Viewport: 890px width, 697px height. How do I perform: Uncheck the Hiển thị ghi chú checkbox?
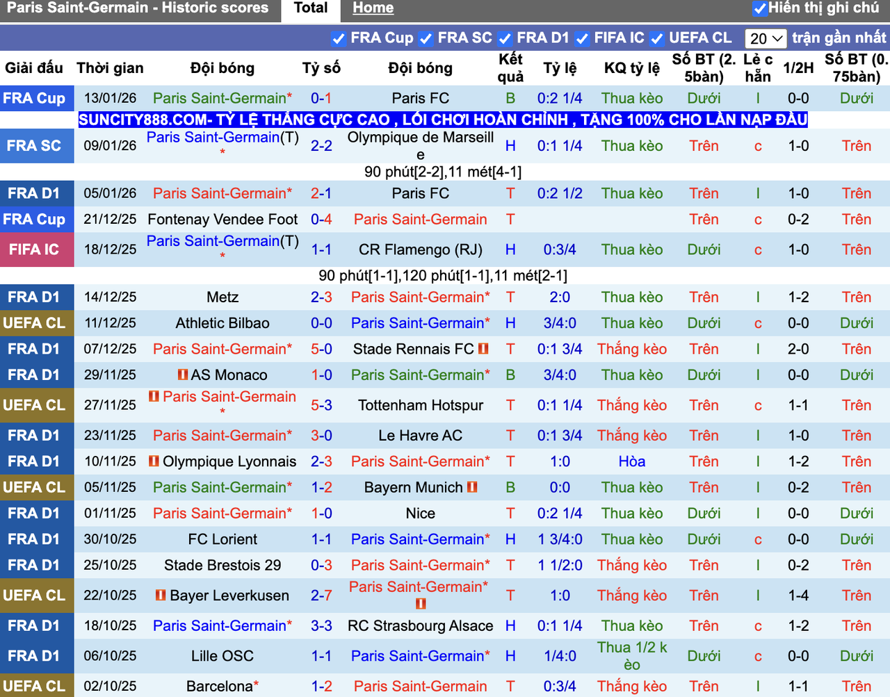tap(760, 8)
